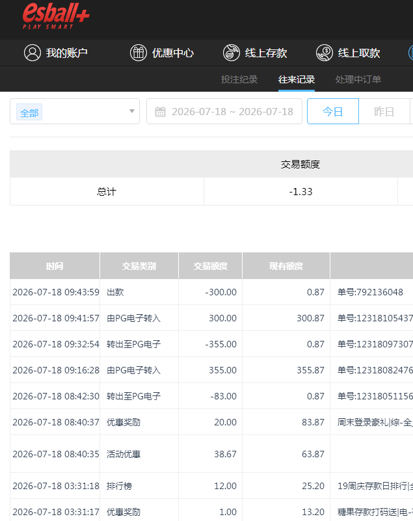This screenshot has height=521, width=413.
Task: Select timestamp 2026-07-18 08:42:30
Action: (56, 396)
